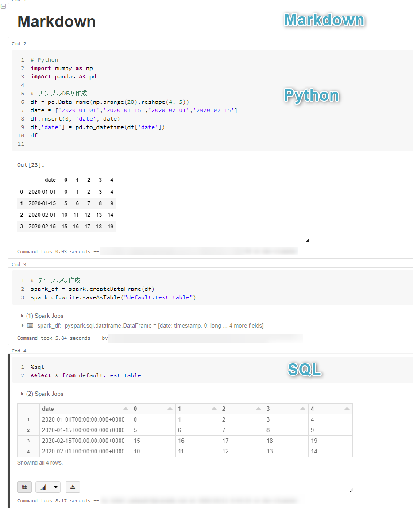Click the code line 'import pandas as pd'

point(63,77)
